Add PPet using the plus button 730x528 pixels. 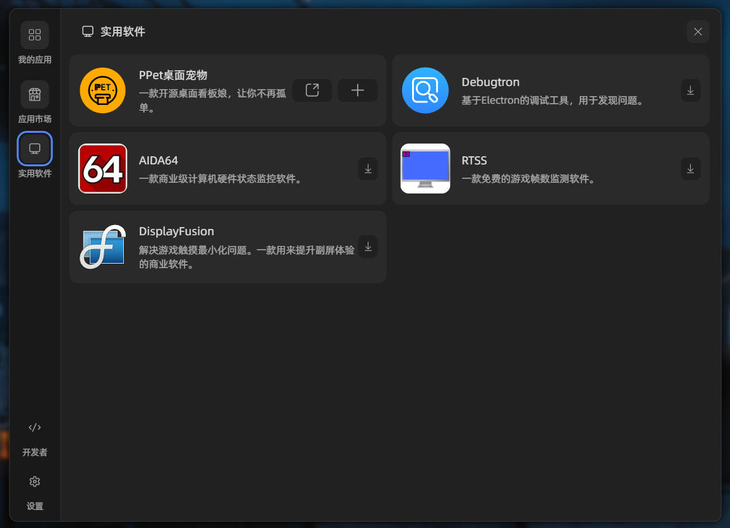pyautogui.click(x=357, y=90)
